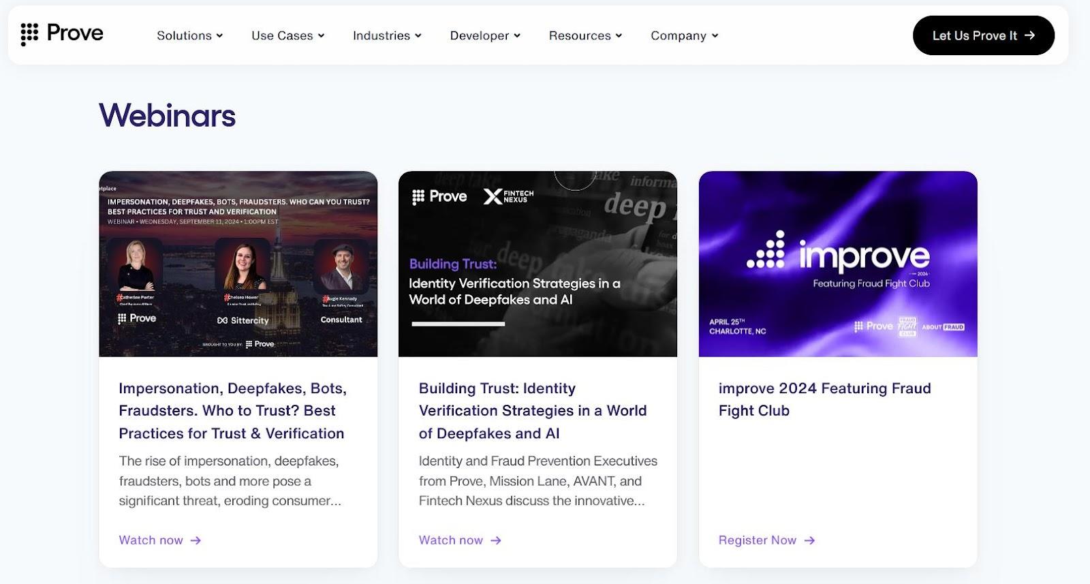
Task: Open the Building Trust webinar thumbnail
Action: 538,264
